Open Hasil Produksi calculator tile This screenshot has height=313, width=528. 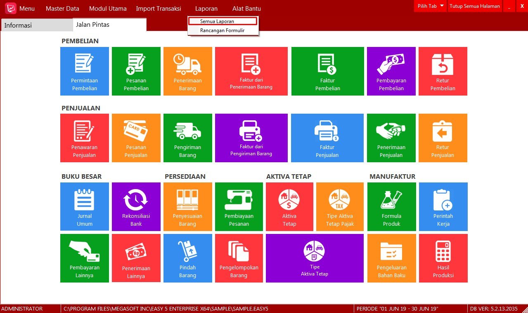point(443,258)
